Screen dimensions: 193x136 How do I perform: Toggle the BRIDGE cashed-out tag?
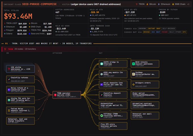147,32
